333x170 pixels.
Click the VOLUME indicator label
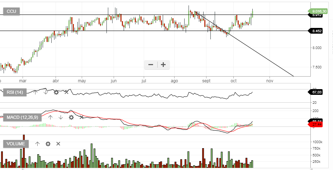16,144
